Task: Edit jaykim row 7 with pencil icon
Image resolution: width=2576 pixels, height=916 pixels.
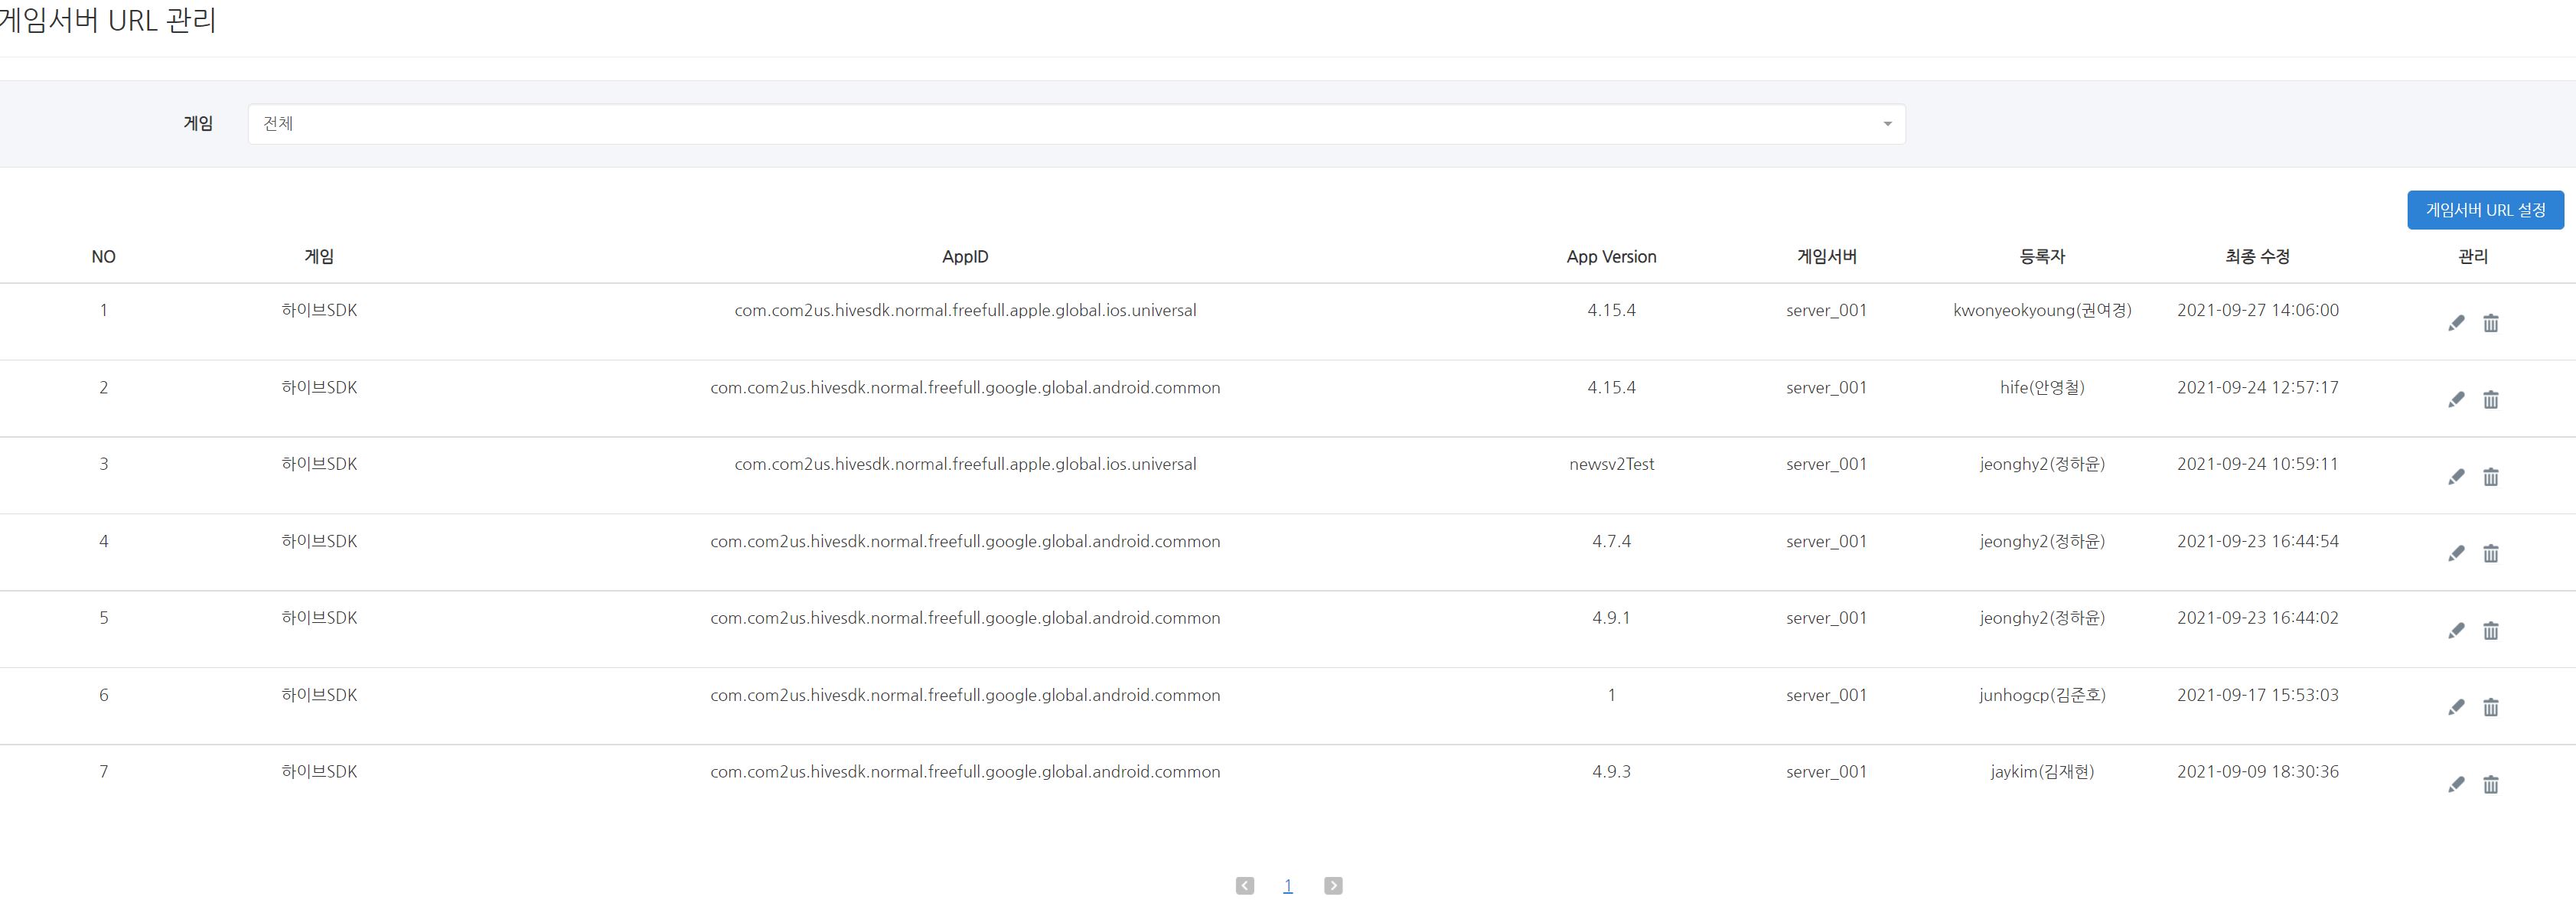Action: 2456,785
